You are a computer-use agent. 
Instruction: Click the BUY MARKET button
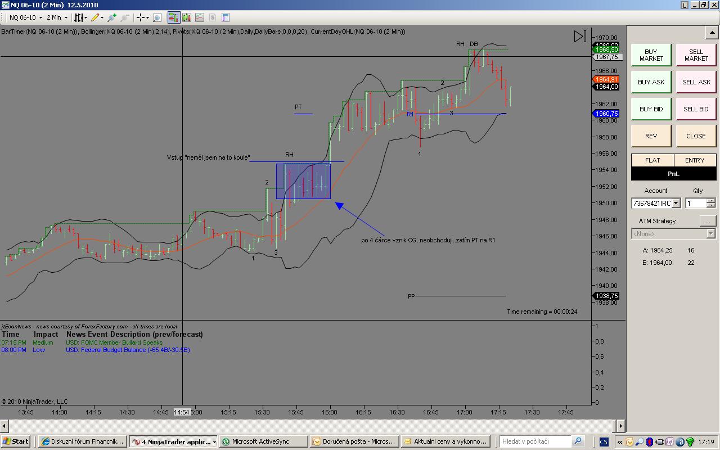651,55
